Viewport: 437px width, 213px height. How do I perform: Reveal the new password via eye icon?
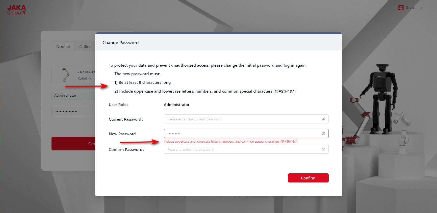[323, 134]
